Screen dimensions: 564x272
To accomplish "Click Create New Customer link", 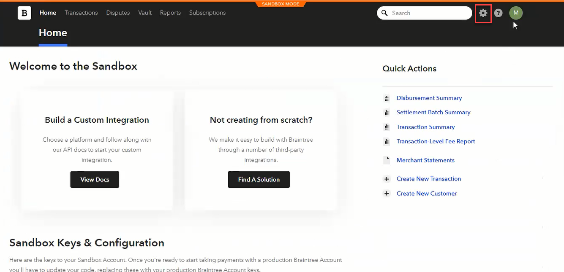I will pyautogui.click(x=427, y=194).
